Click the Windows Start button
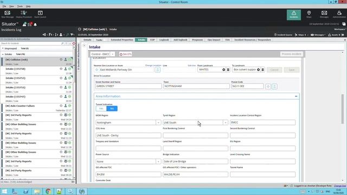The height and width of the screenshot is (195, 347). pyautogui.click(x=4, y=191)
